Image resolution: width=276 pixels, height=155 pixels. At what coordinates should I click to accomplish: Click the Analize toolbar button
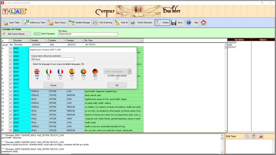[162, 23]
